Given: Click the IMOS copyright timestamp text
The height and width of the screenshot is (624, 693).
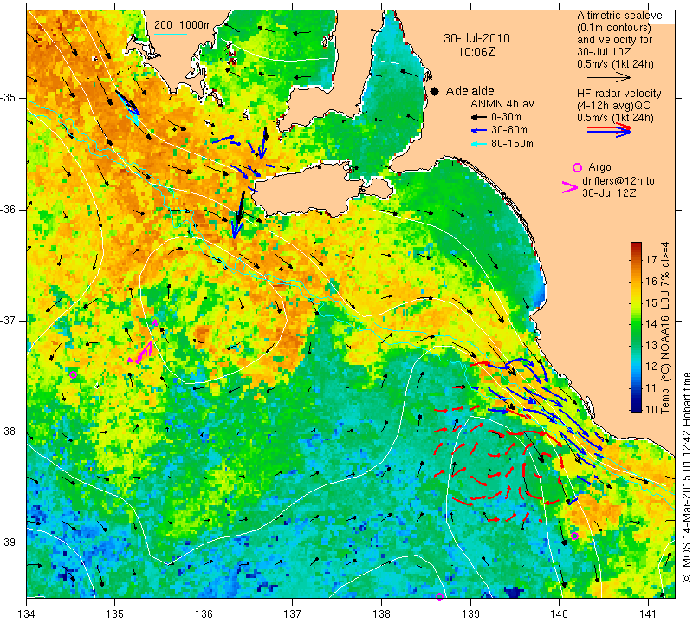Looking at the screenshot, I should pyautogui.click(x=686, y=477).
